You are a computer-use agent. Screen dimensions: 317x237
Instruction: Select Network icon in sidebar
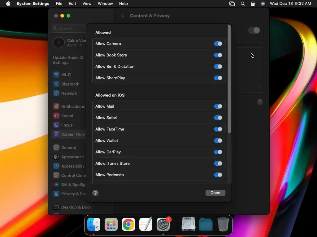click(x=56, y=93)
